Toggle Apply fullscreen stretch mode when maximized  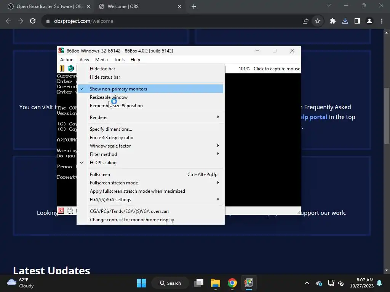[150, 191]
